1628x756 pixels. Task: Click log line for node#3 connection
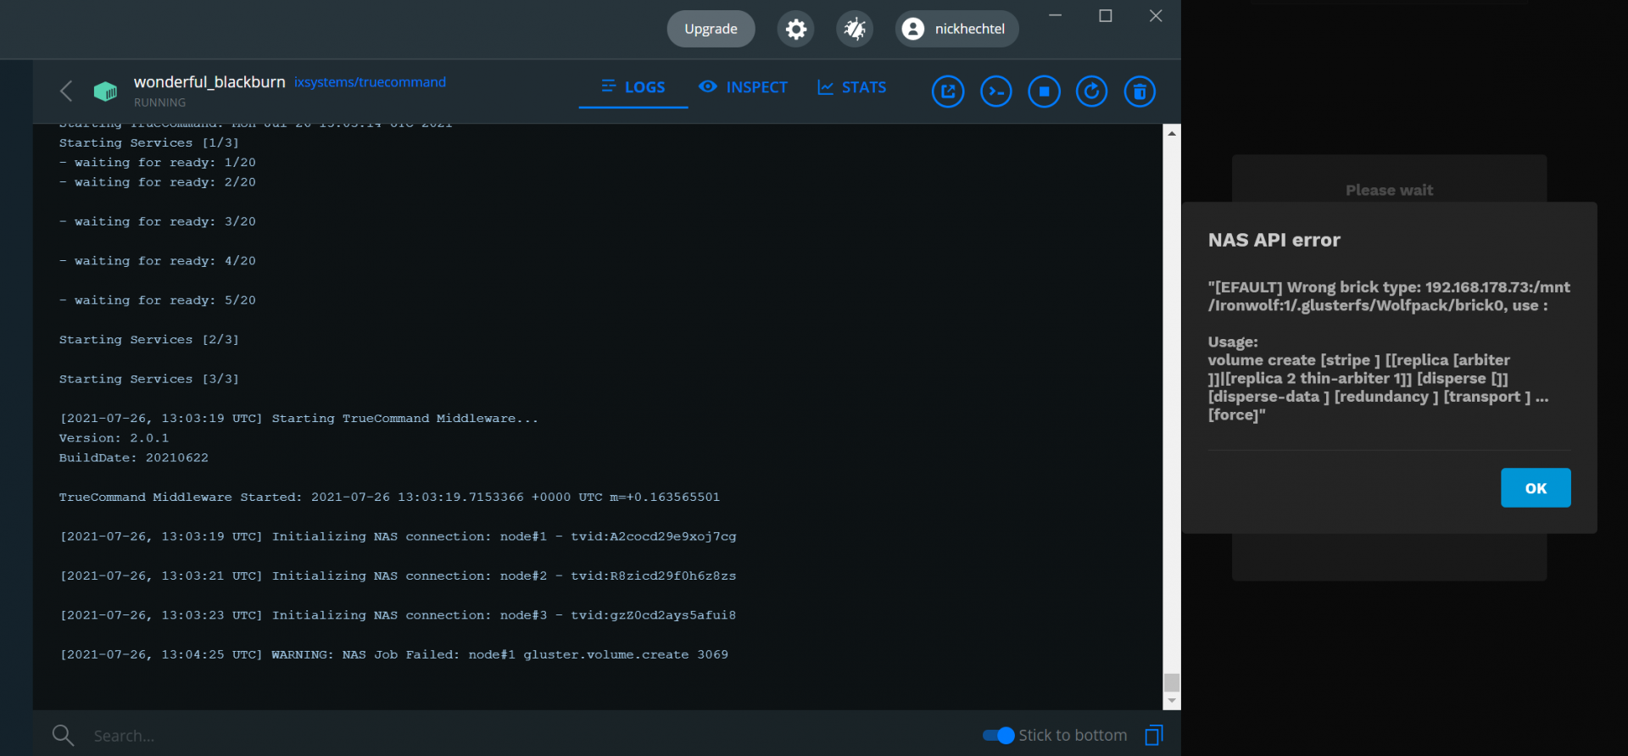pos(398,615)
